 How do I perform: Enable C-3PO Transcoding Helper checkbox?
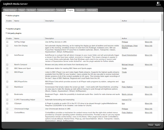click(7, 100)
